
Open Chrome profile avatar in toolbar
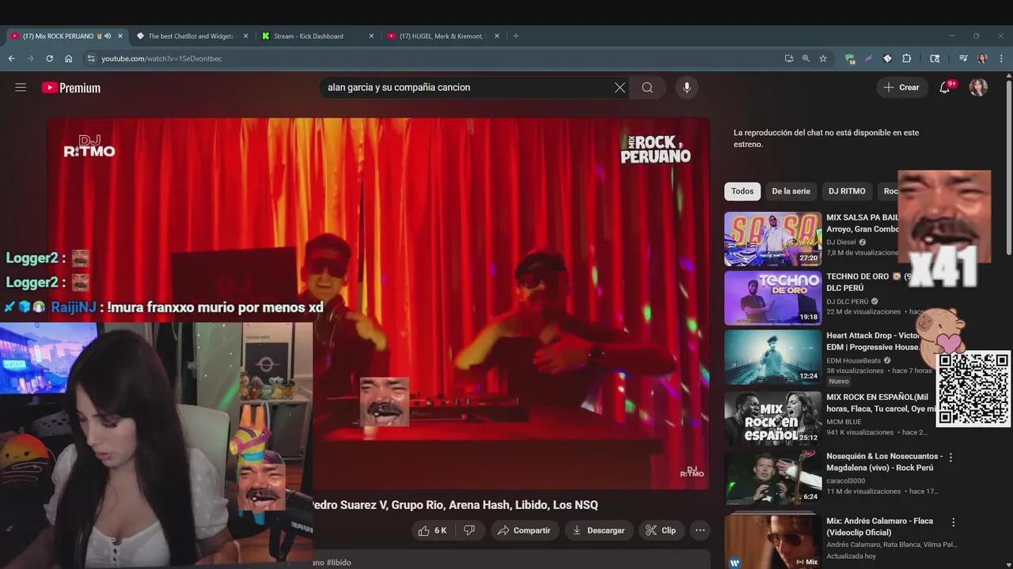coord(982,58)
